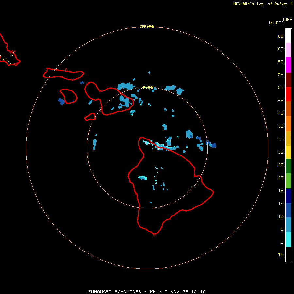Image resolution: width=294 pixels, height=294 pixels.
Task: Click the cyan 2 K FT swatch
Action: tap(288, 239)
